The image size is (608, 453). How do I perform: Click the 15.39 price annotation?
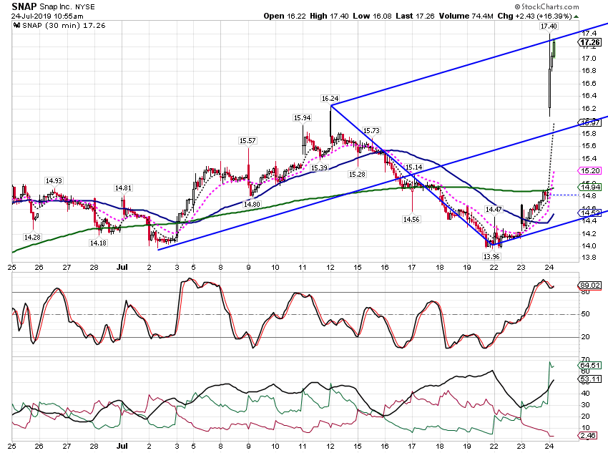tap(319, 168)
